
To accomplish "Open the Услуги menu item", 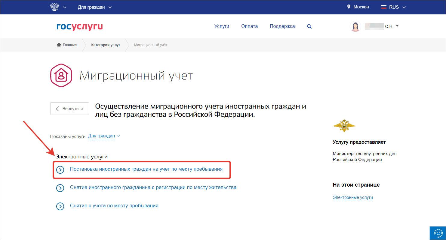I will point(222,26).
